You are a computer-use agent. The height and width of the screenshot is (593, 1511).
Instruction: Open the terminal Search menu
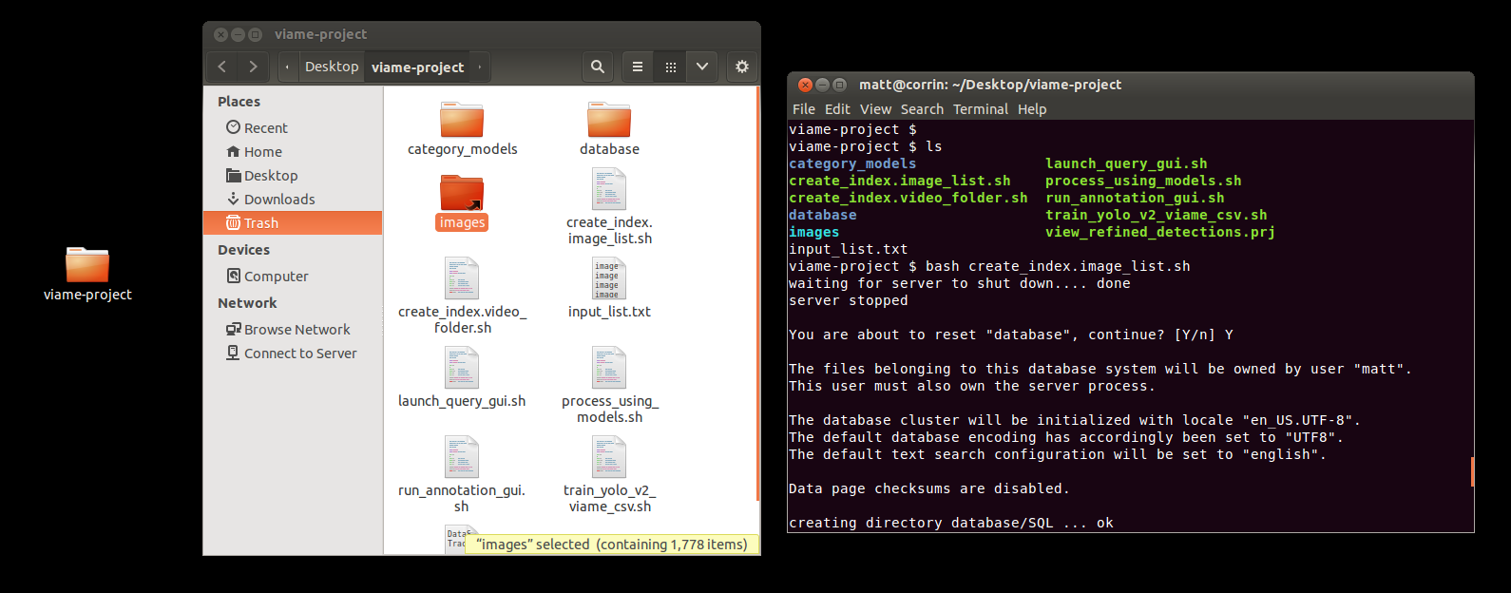(x=922, y=109)
